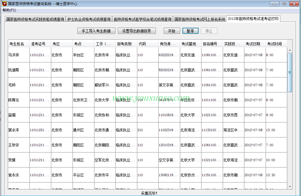The image size is (301, 196).
Task: Select the row for 寞余洋
Action: click(x=148, y=130)
